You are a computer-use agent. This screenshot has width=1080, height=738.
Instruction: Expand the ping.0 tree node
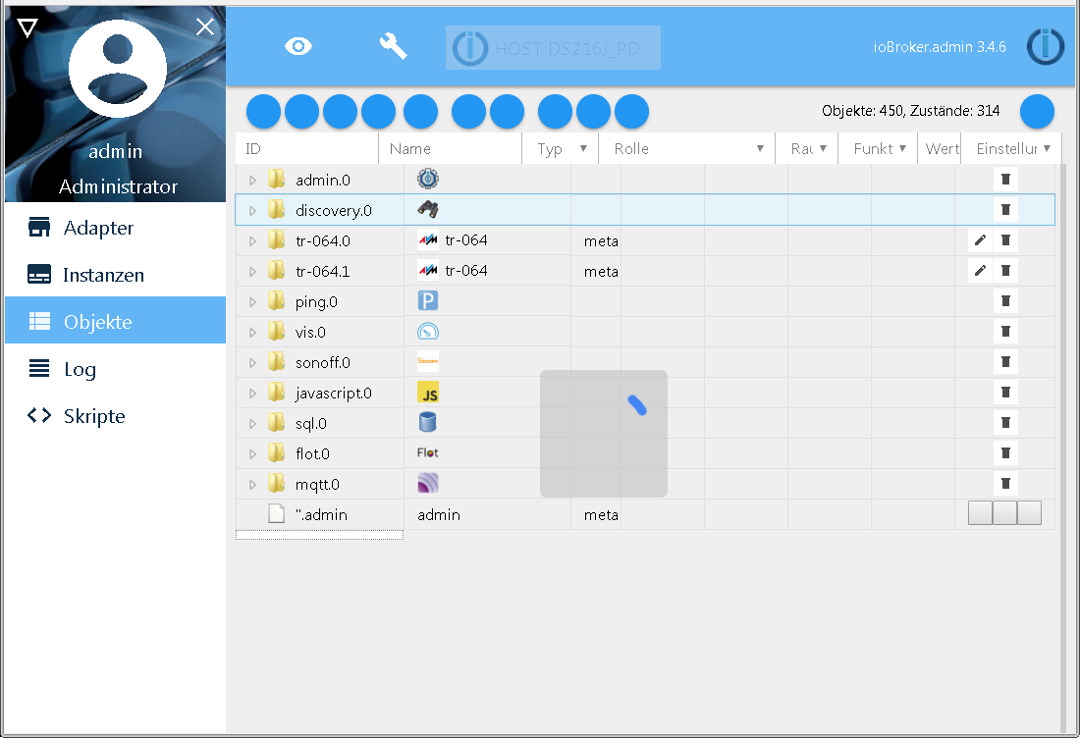(252, 301)
